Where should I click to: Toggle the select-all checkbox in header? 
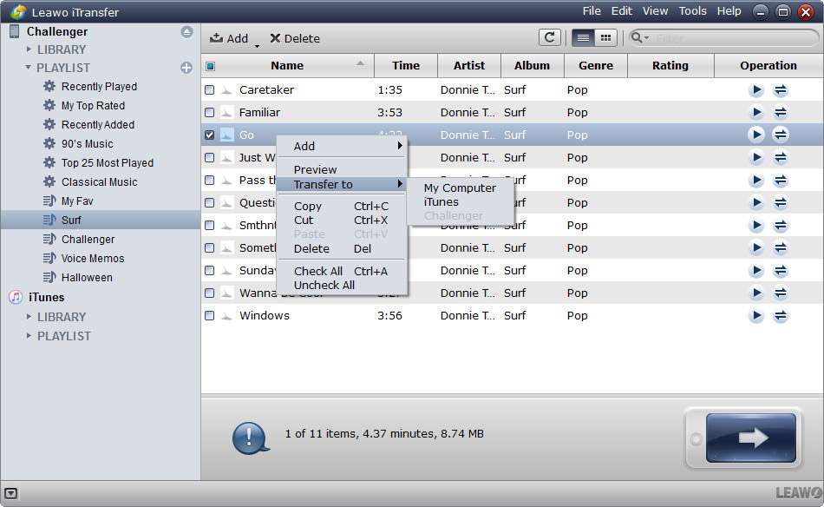(x=210, y=66)
